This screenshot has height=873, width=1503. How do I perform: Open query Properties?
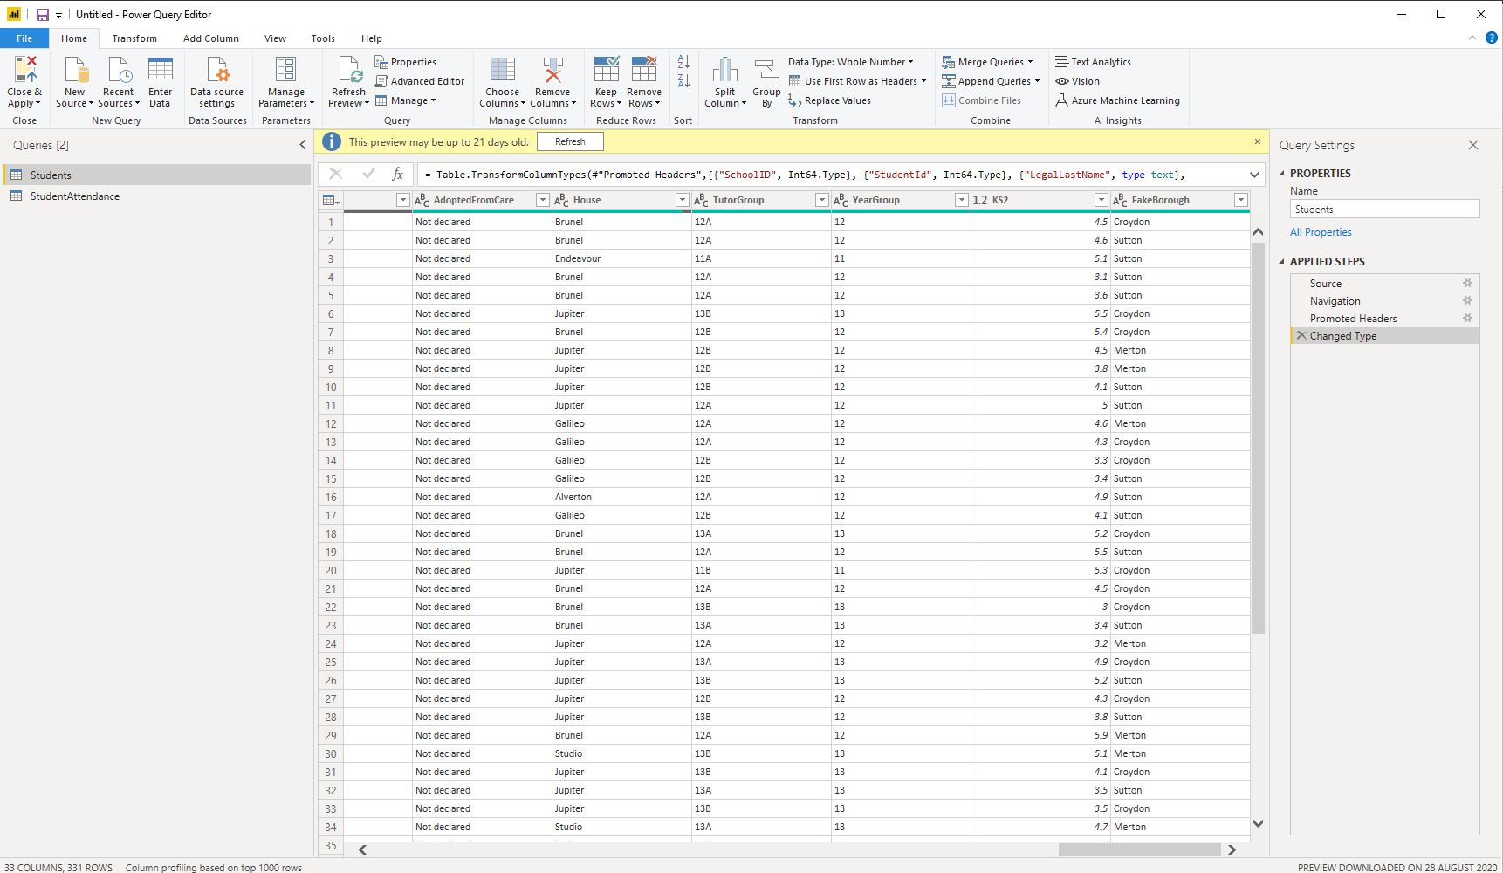coord(405,62)
